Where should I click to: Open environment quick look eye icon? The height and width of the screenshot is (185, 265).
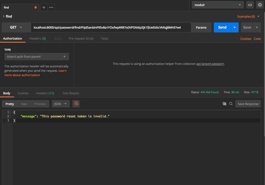[x=250, y=5]
